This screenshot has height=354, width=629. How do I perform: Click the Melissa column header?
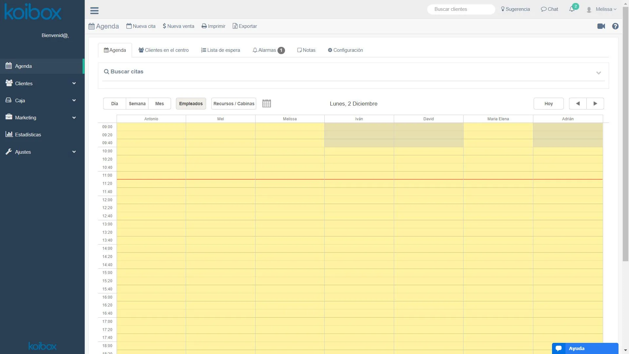290,119
